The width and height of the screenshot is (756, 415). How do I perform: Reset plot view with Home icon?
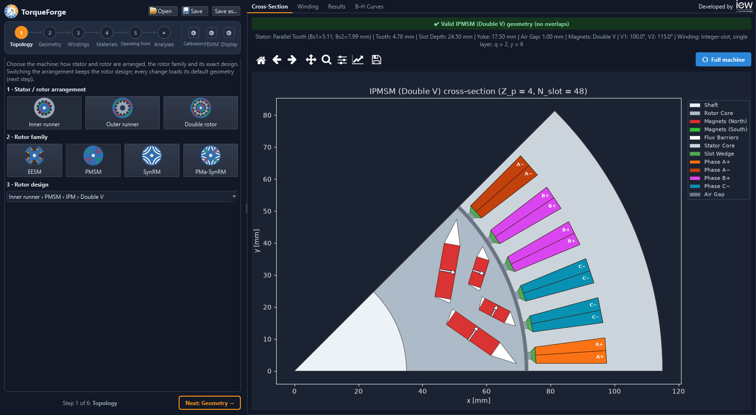261,60
